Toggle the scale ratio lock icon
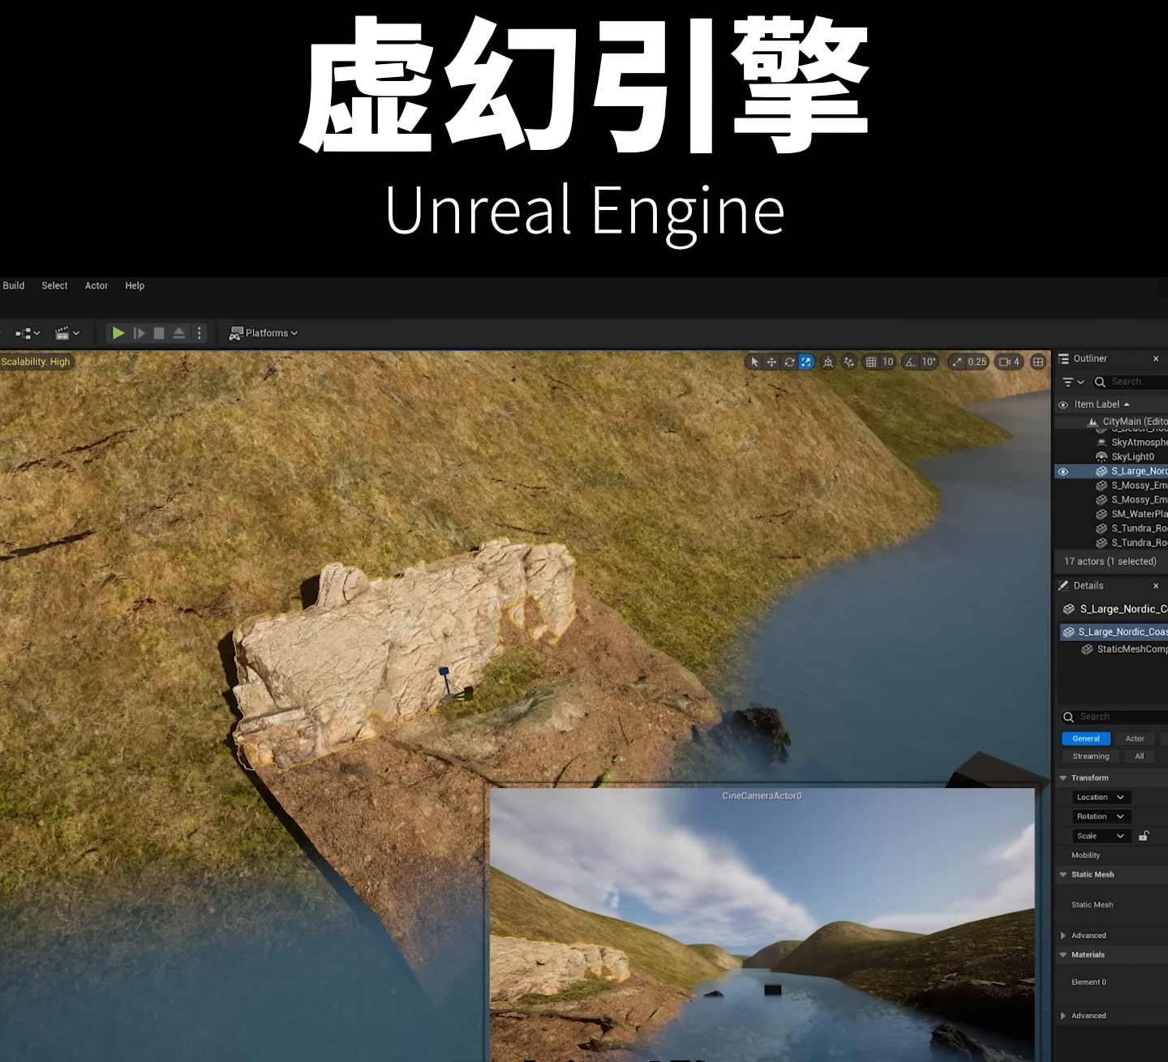This screenshot has width=1168, height=1062. [1144, 836]
